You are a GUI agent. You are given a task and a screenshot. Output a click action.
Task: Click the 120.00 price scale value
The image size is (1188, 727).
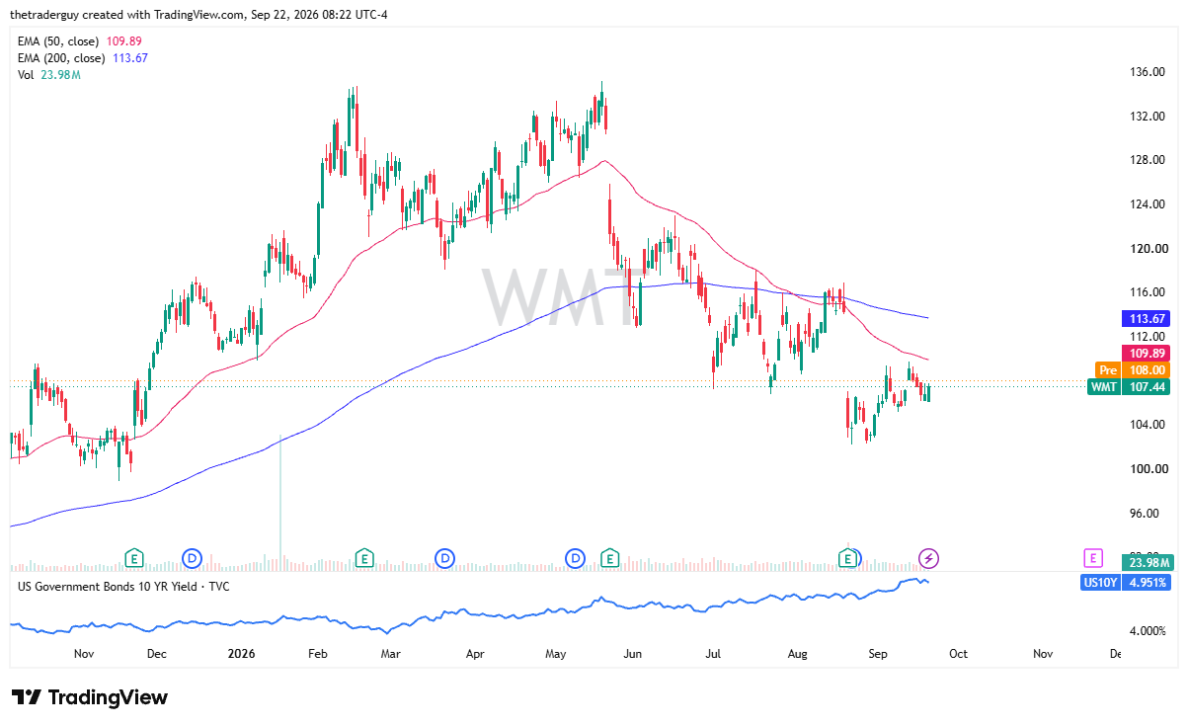tap(1148, 249)
